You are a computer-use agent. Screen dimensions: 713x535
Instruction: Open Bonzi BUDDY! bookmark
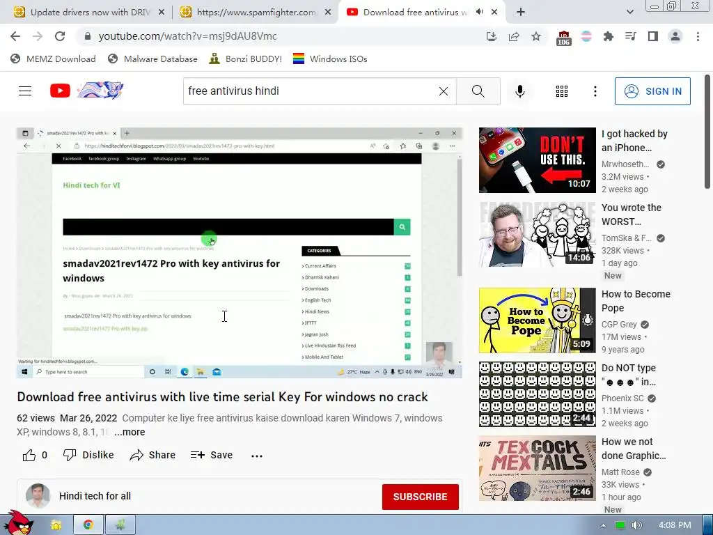(x=246, y=59)
